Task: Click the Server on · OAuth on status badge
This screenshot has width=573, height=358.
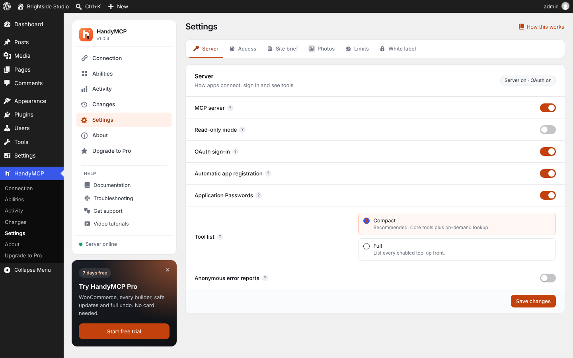Action: click(x=528, y=80)
